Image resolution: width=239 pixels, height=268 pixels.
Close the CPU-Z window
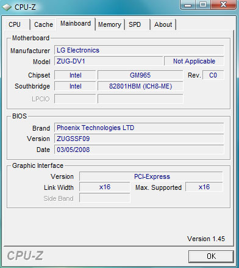(x=223, y=4)
